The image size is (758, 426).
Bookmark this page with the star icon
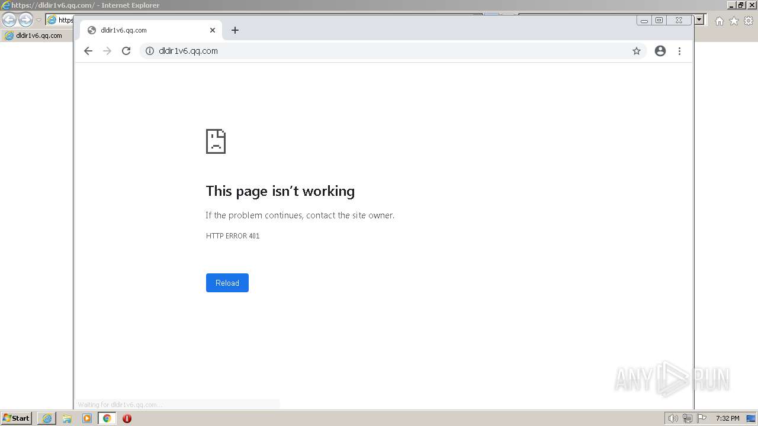[637, 51]
